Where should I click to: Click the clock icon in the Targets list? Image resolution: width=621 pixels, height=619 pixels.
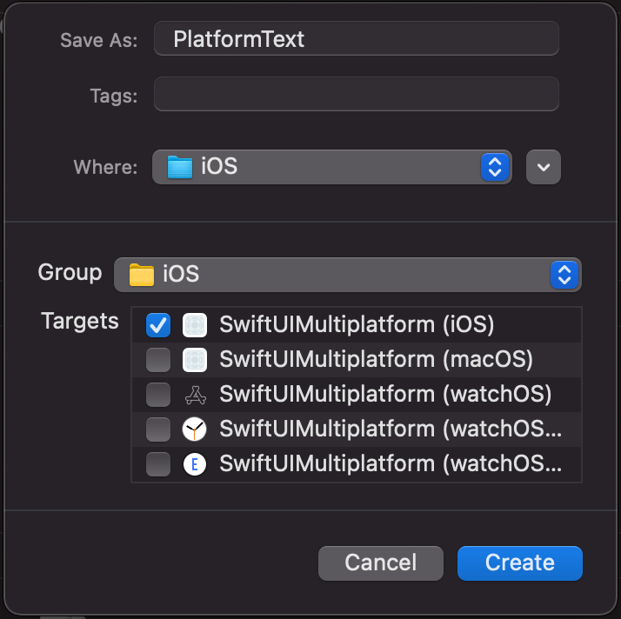195,429
